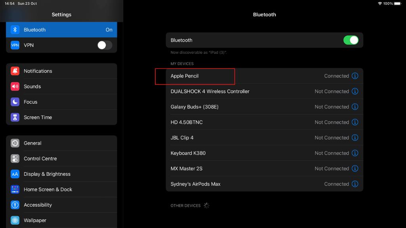Click the VPN icon in sidebar
Screen dimensions: 406x228
pos(15,45)
